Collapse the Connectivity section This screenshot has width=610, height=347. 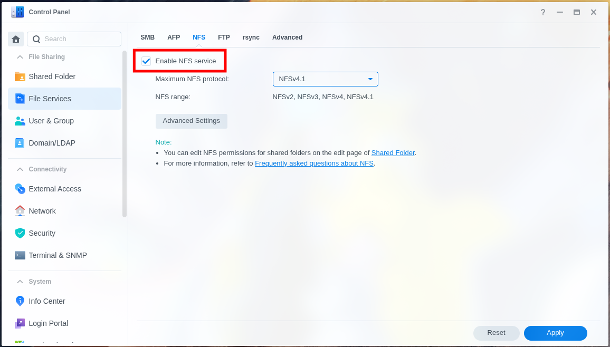[x=20, y=169]
